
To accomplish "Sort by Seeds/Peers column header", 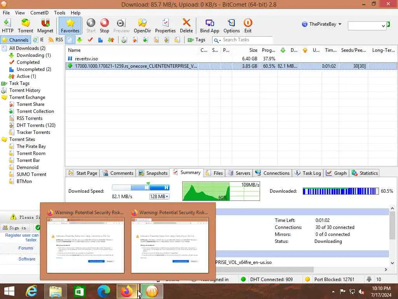I will [x=353, y=50].
